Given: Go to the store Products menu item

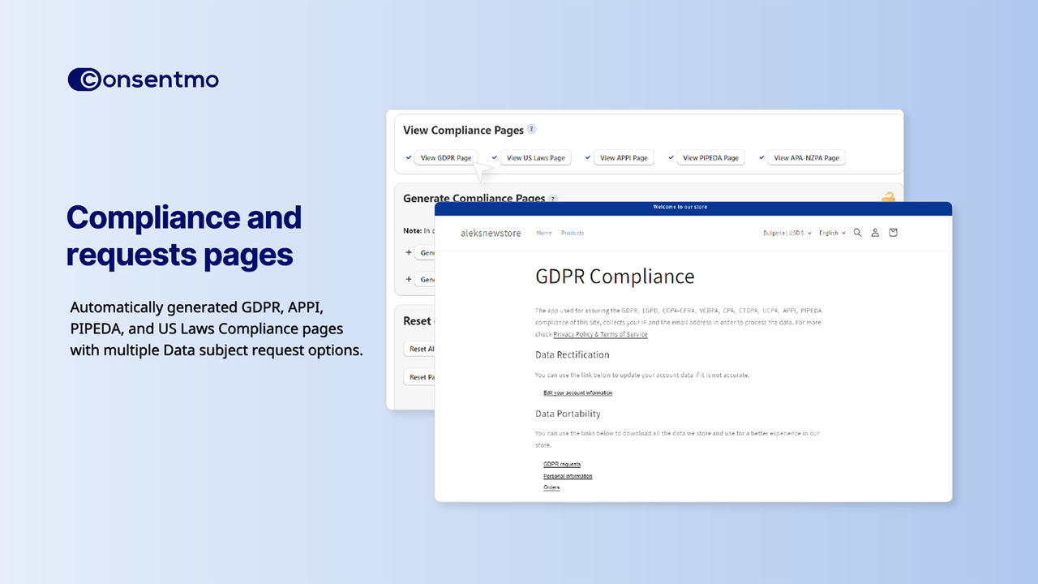Looking at the screenshot, I should tap(573, 233).
